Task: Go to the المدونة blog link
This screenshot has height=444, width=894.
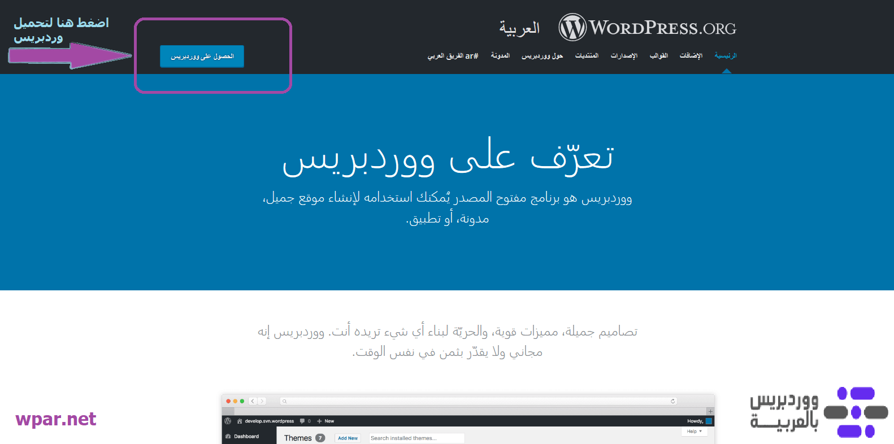Action: pyautogui.click(x=500, y=55)
